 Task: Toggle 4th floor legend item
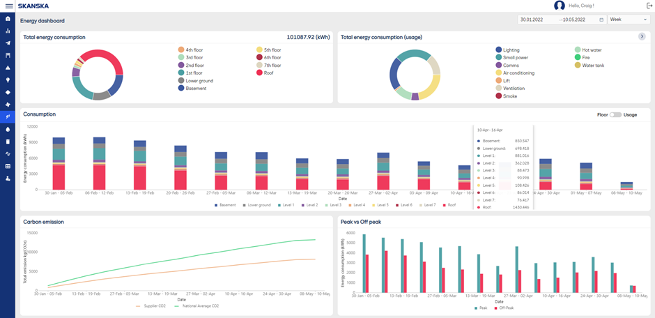[190, 50]
